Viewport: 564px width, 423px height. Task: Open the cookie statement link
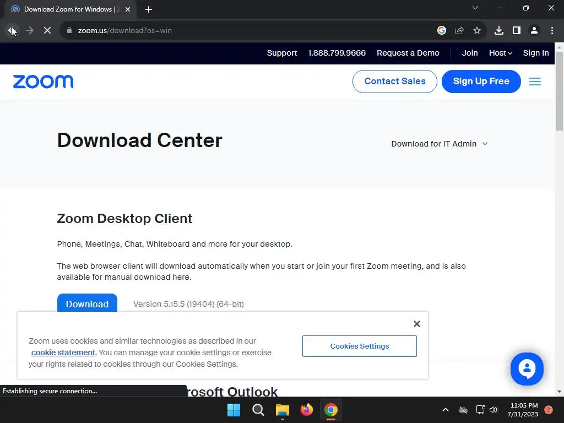(63, 352)
